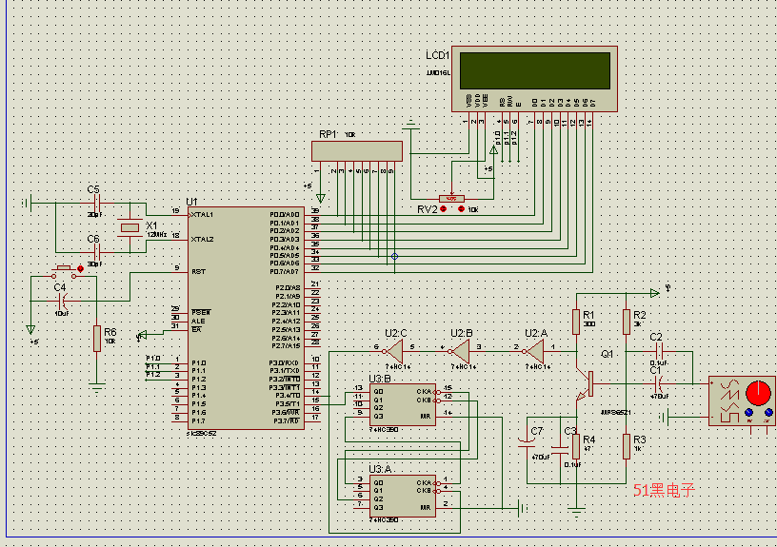Screen dimensions: 777x547
Task: Click the LM016L part label
Action: click(x=439, y=72)
